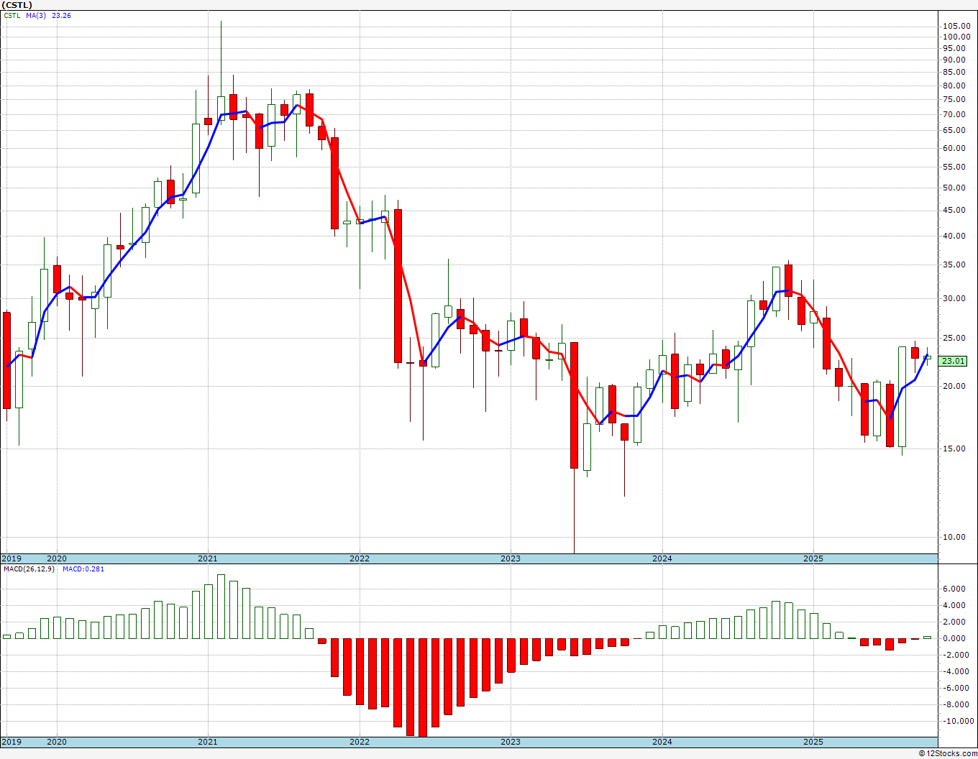Click 2022 on the price chart time axis

click(x=360, y=558)
